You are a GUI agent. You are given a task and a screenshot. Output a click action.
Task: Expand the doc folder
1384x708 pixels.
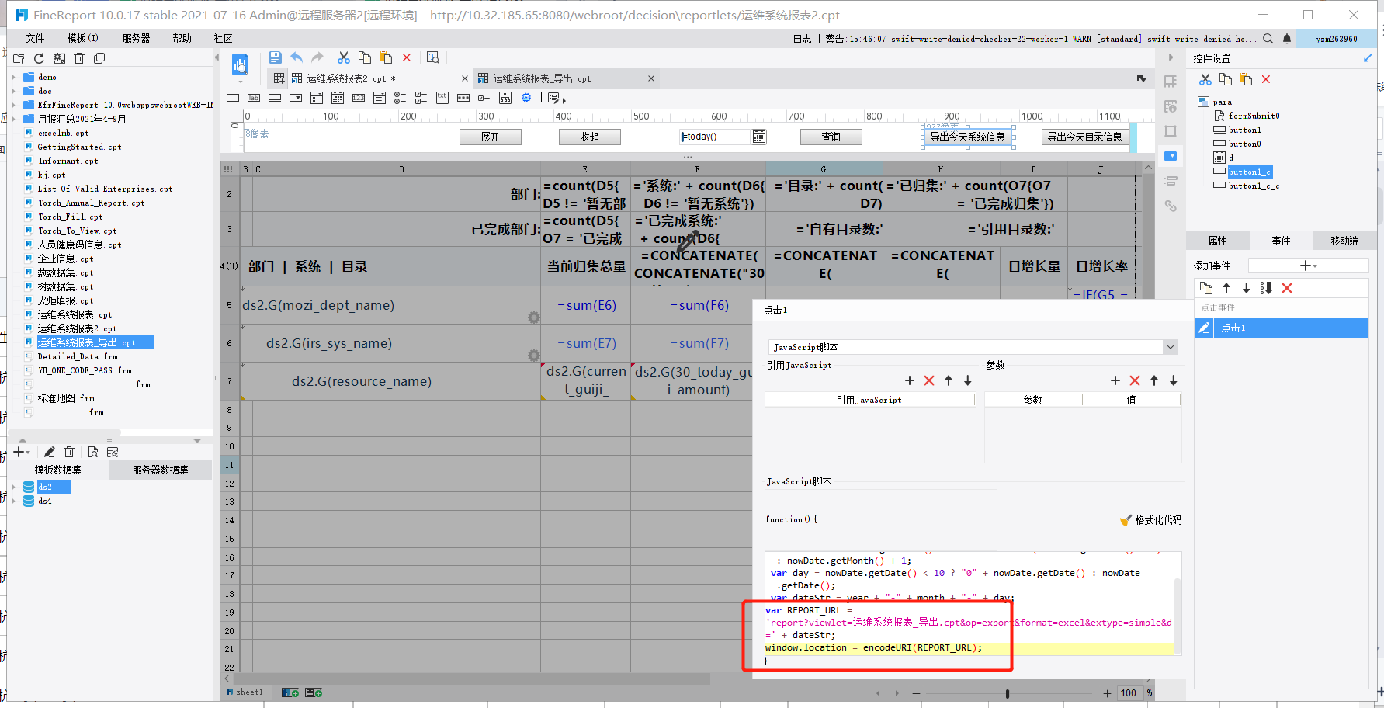[x=13, y=91]
